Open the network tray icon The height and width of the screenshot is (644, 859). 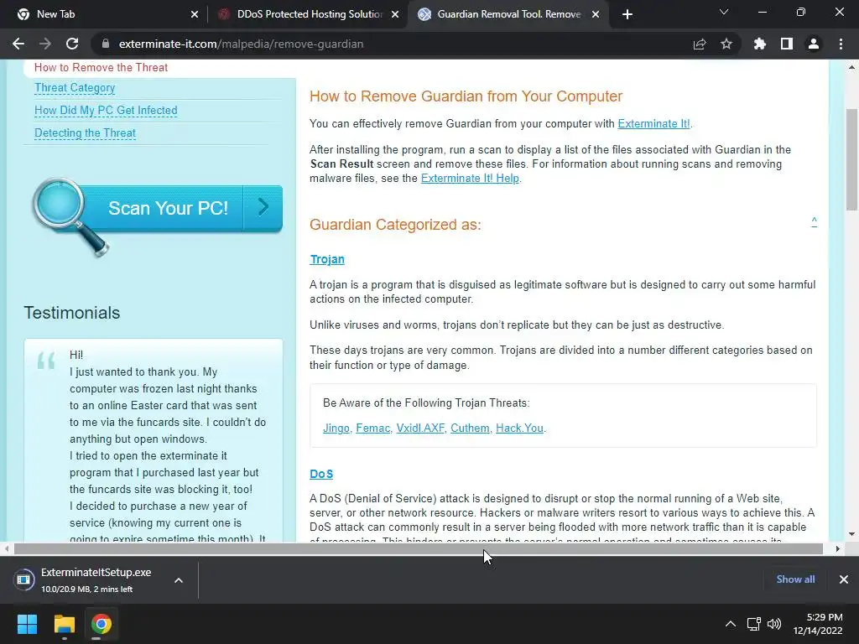point(754,624)
